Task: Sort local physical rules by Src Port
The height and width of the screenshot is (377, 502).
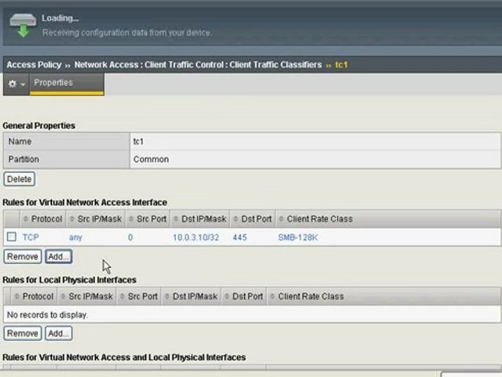Action: point(139,296)
